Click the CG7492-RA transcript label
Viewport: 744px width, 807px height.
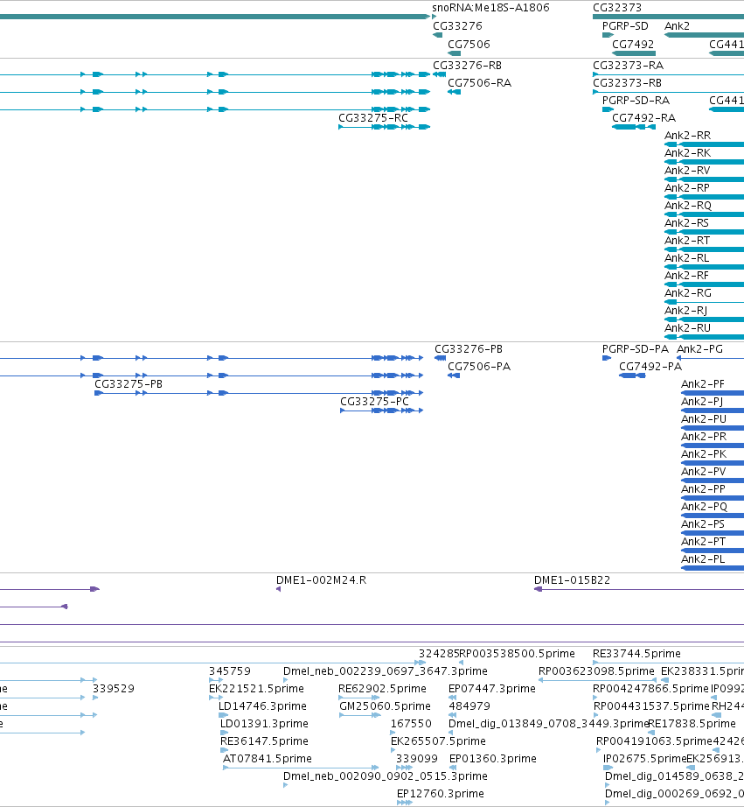pyautogui.click(x=643, y=118)
